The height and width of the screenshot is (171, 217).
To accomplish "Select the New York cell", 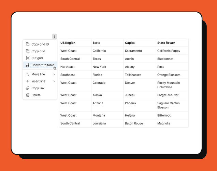I will pyautogui.click(x=107, y=67).
